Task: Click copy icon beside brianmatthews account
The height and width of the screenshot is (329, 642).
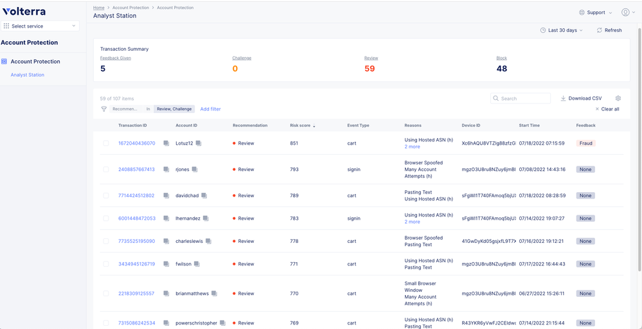Action: tap(214, 294)
